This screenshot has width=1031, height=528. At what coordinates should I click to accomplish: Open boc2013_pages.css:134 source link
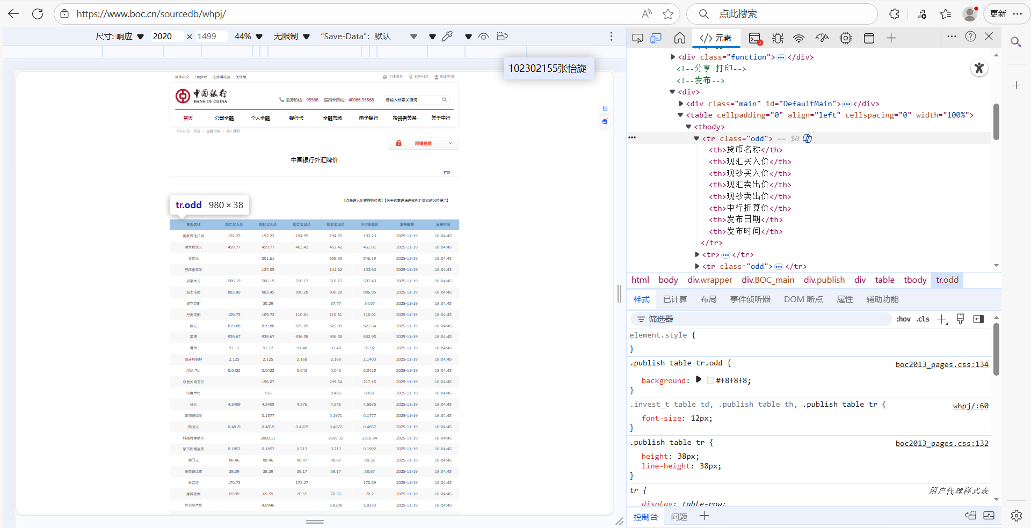941,364
